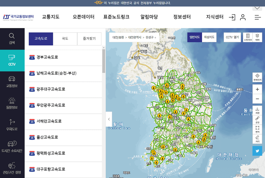The image size is (265, 178).
Task: Select 광주대구고속도로 in the list
Action: point(63,89)
